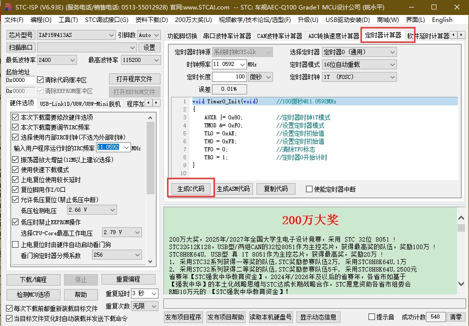Click hardware options vertical scrollbar thumb

click(150, 158)
